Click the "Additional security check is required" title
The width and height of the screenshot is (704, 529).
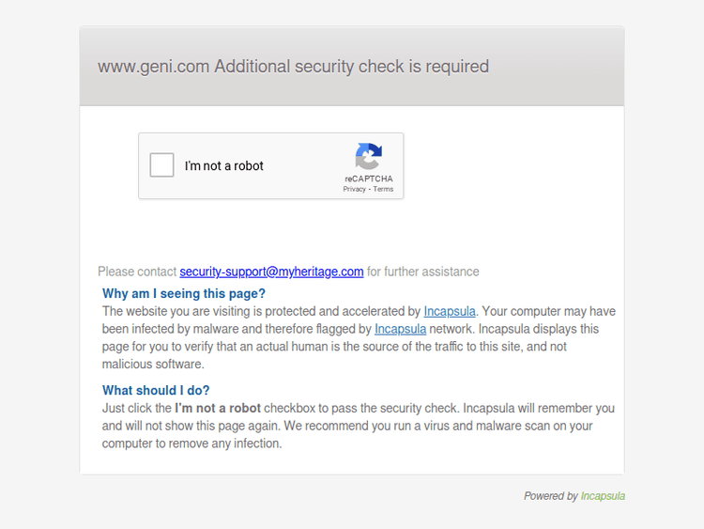click(352, 67)
